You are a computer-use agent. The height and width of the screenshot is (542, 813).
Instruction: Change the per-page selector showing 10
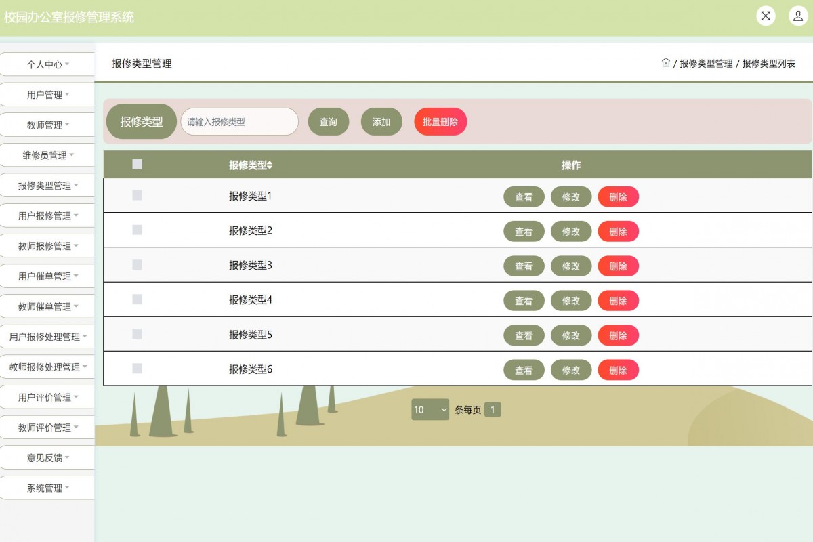[430, 410]
